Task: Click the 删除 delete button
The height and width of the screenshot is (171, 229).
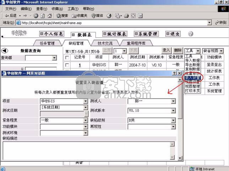Action: (x=178, y=50)
